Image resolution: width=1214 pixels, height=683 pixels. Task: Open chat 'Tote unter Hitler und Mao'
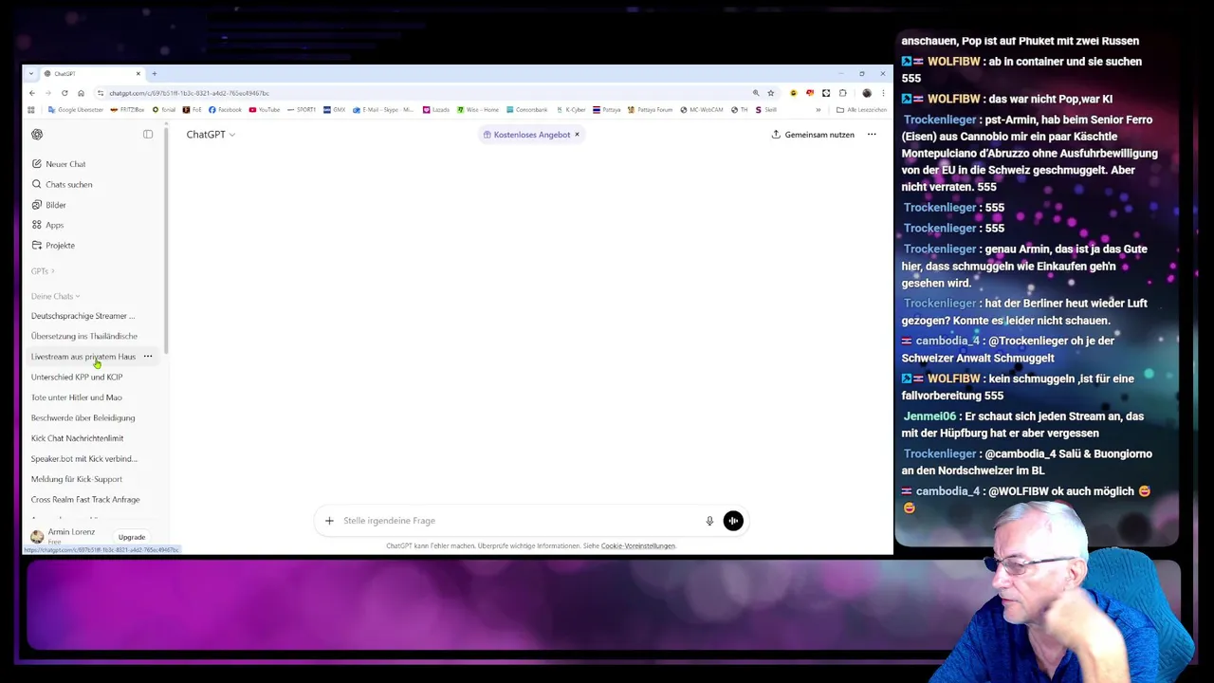77,397
